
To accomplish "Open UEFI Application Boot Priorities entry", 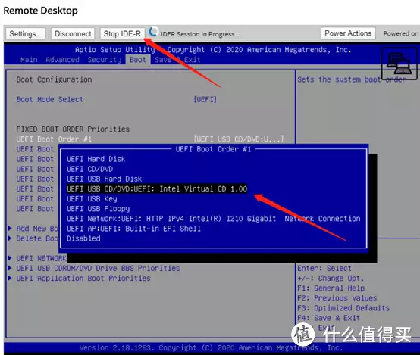I will click(83, 279).
